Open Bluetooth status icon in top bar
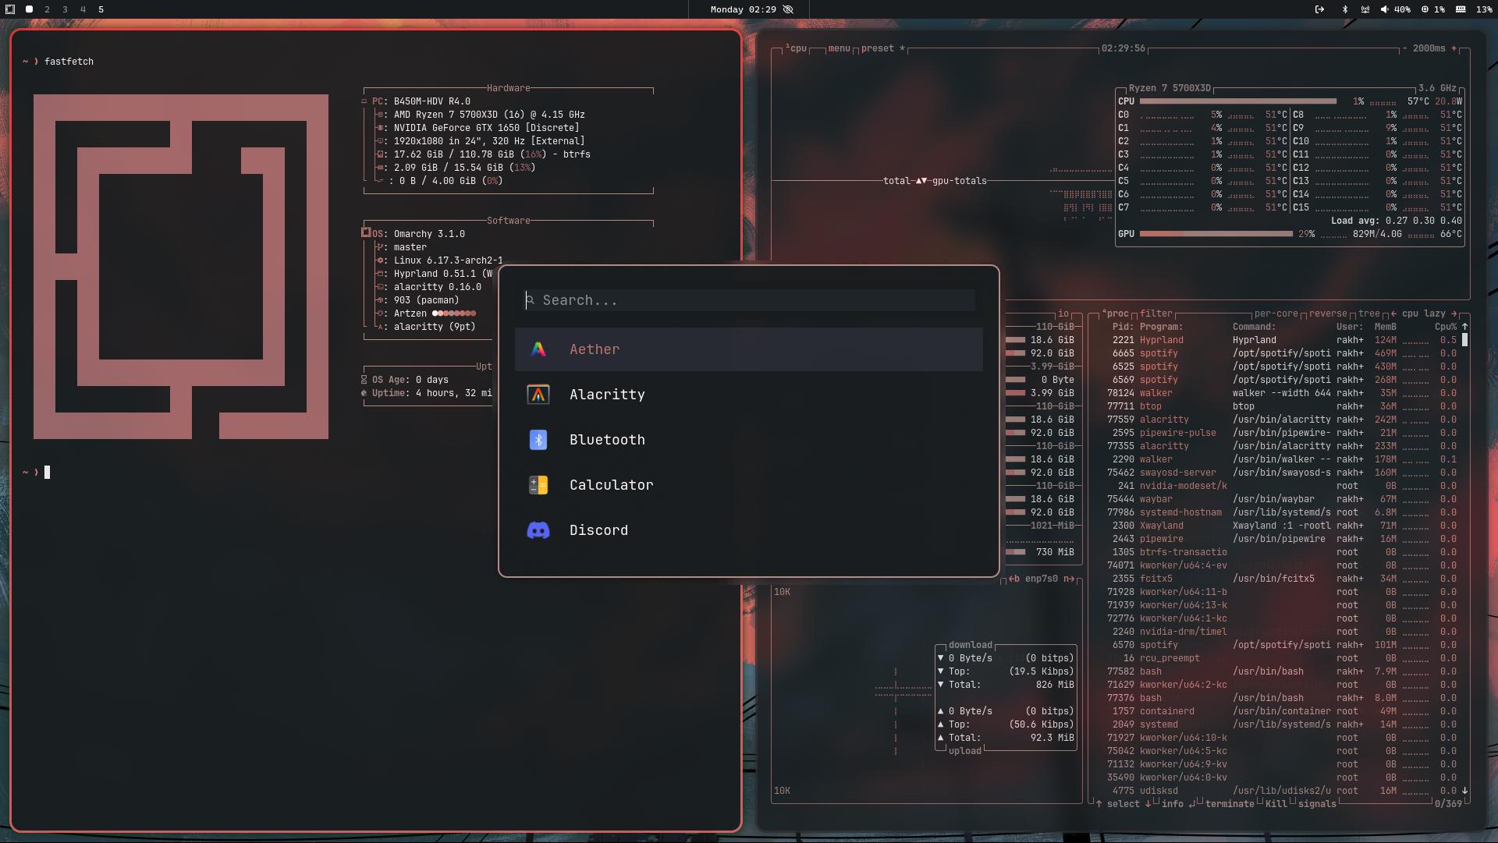 pyautogui.click(x=1344, y=9)
